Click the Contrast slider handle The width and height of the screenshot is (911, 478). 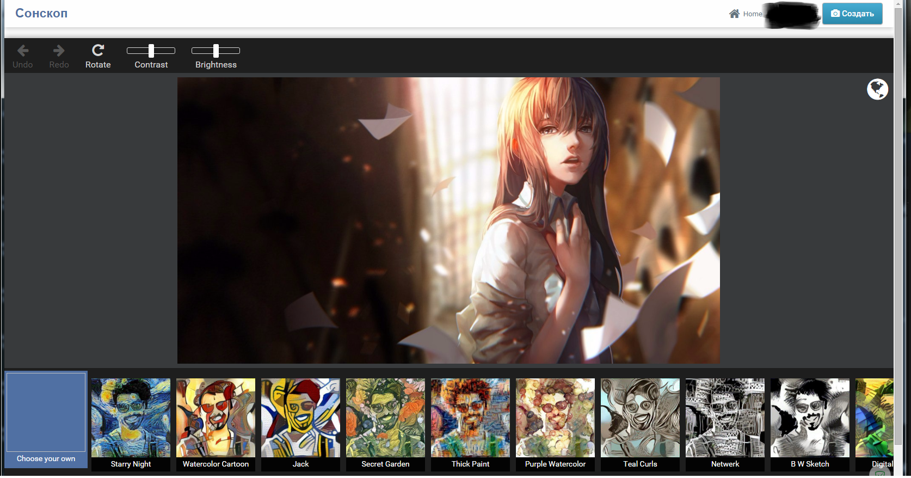(x=151, y=51)
